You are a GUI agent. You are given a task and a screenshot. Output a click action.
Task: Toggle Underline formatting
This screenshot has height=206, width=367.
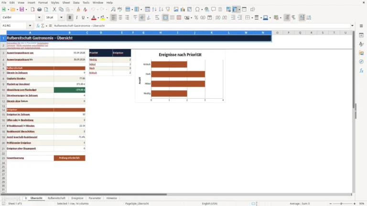point(83,18)
